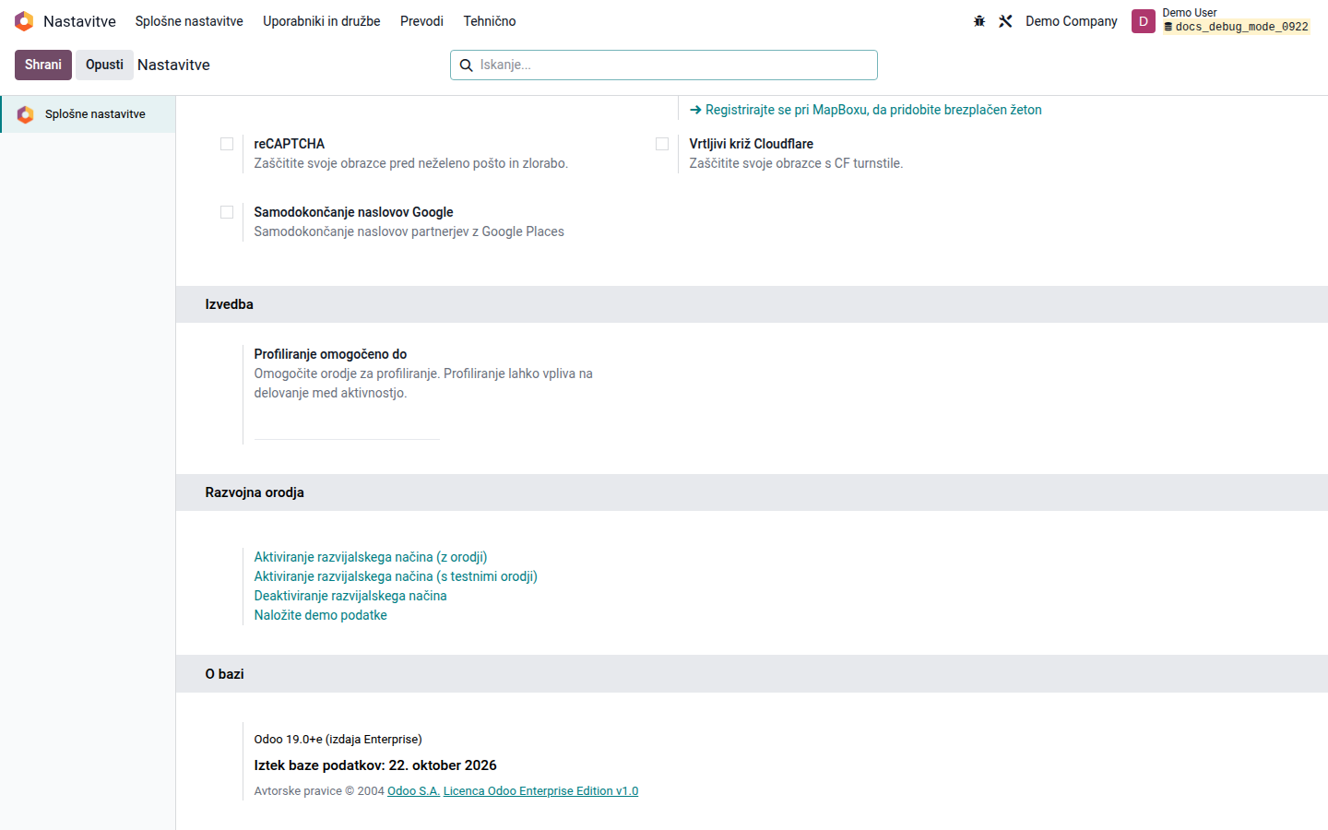
Task: Toggle Vrtljivi križ Cloudflare checkbox
Action: tap(662, 144)
